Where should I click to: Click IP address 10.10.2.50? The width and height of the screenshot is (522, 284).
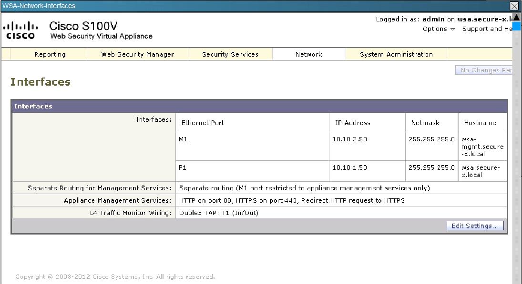pos(349,139)
